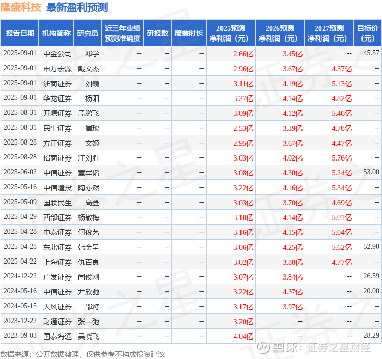Screen dimensions: 382x359
Task: Click analyst name 邓学
Action: [92, 54]
